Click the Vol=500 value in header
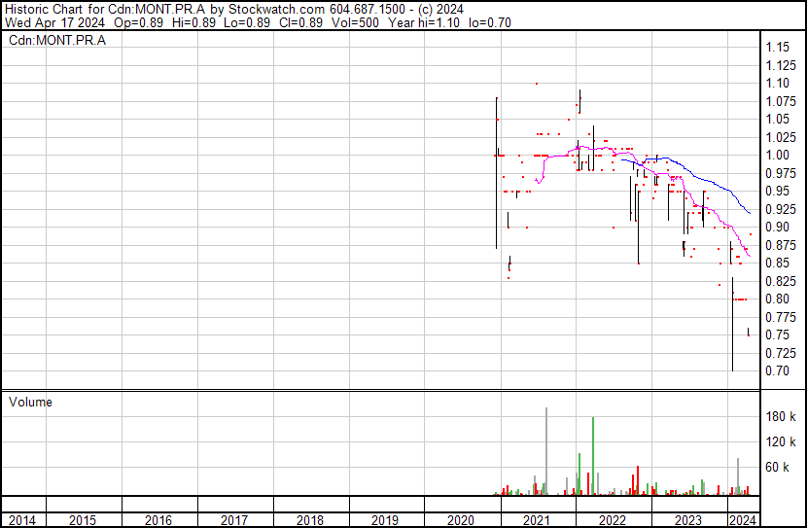 355,22
